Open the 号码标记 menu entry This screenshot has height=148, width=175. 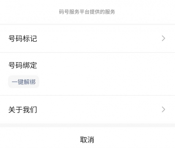tap(87, 38)
